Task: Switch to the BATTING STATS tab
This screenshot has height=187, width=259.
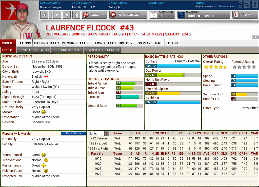Action: [46, 43]
